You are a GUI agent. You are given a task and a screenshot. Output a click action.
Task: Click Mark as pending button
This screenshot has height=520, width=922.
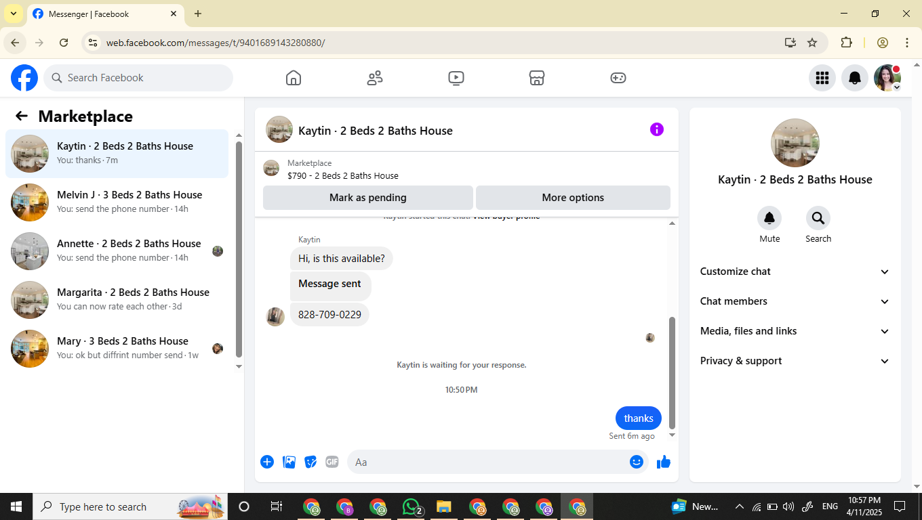[368, 198]
